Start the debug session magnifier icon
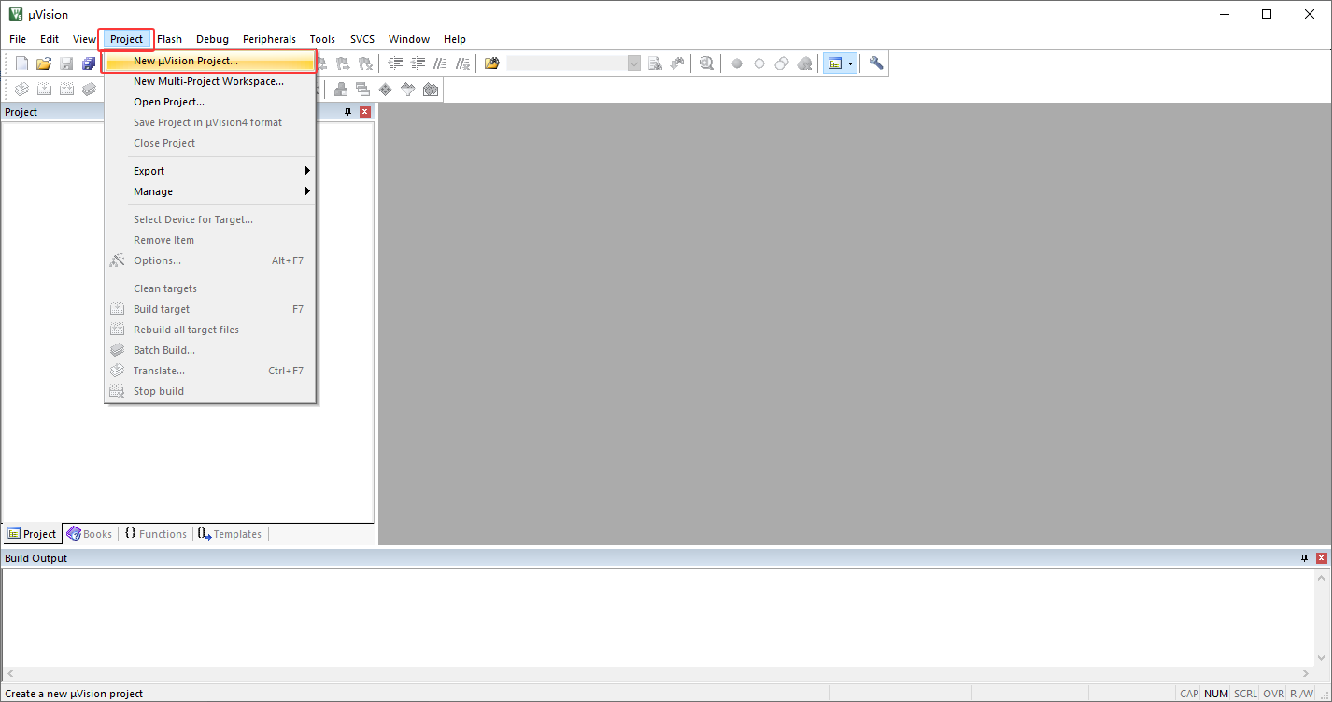1332x702 pixels. [x=707, y=63]
